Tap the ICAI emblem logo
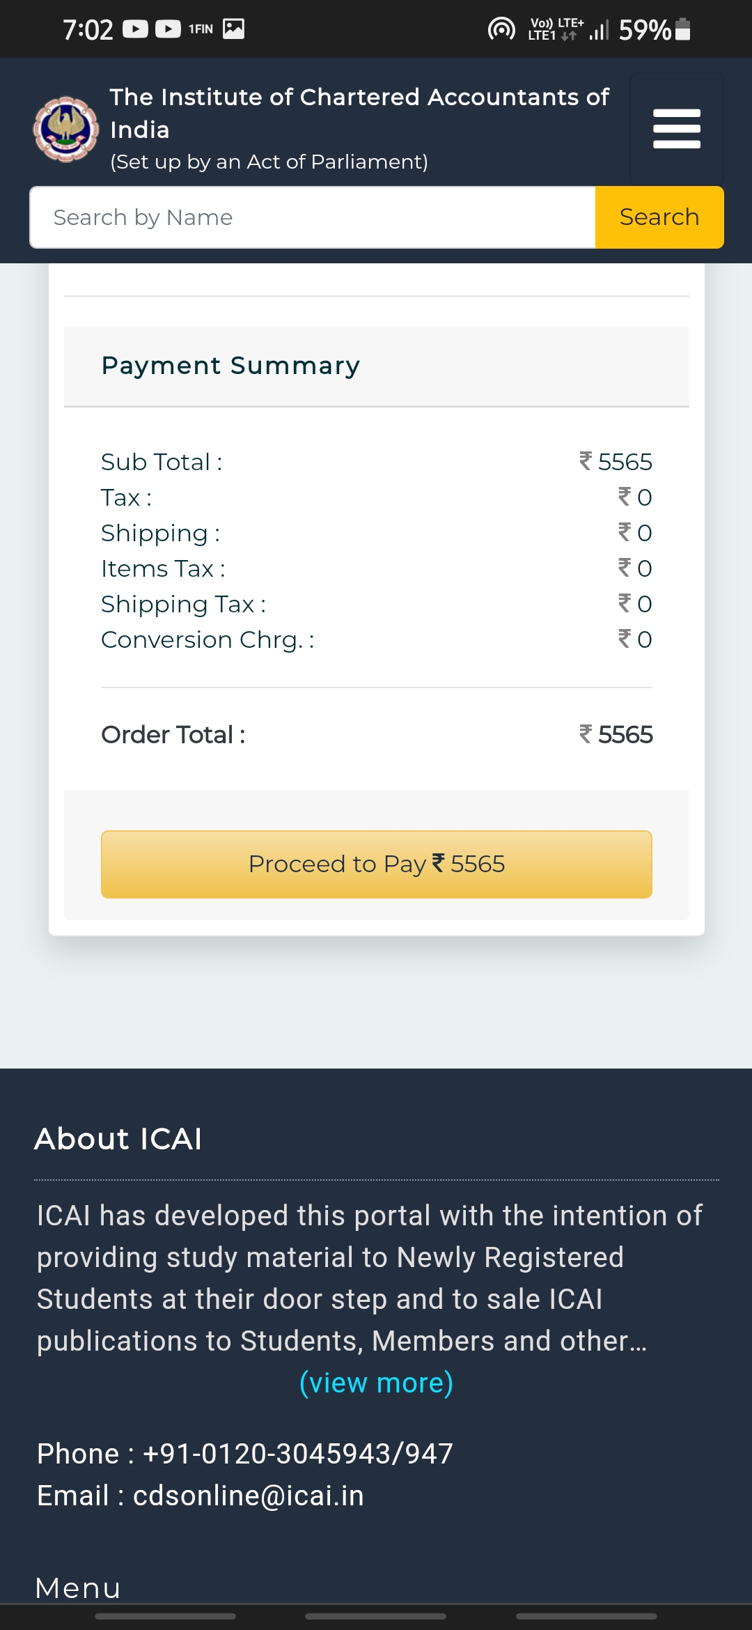 pyautogui.click(x=66, y=129)
